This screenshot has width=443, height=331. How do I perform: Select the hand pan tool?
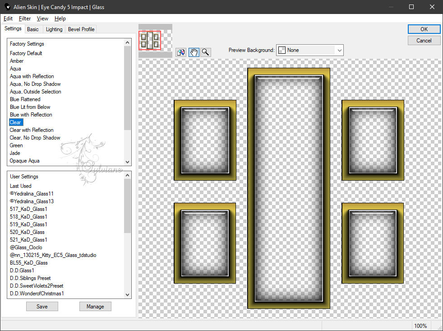pos(194,52)
